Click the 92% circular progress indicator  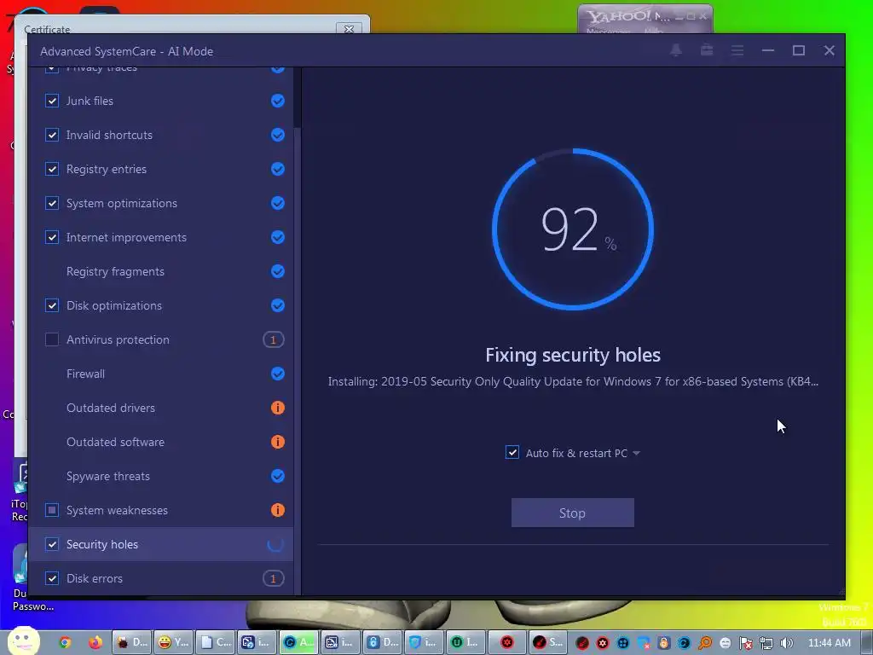tap(573, 229)
